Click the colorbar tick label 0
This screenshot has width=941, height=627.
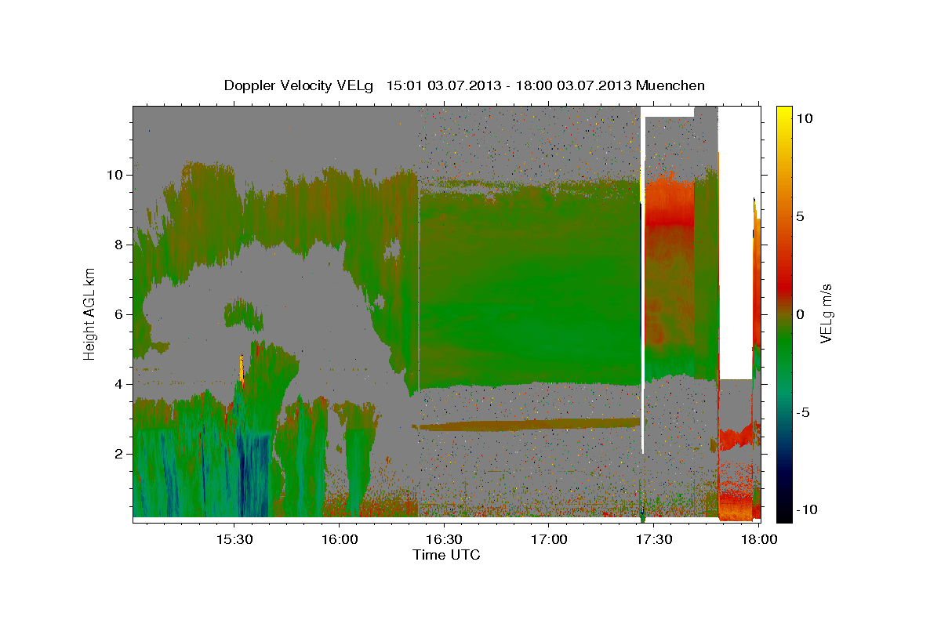pos(801,314)
